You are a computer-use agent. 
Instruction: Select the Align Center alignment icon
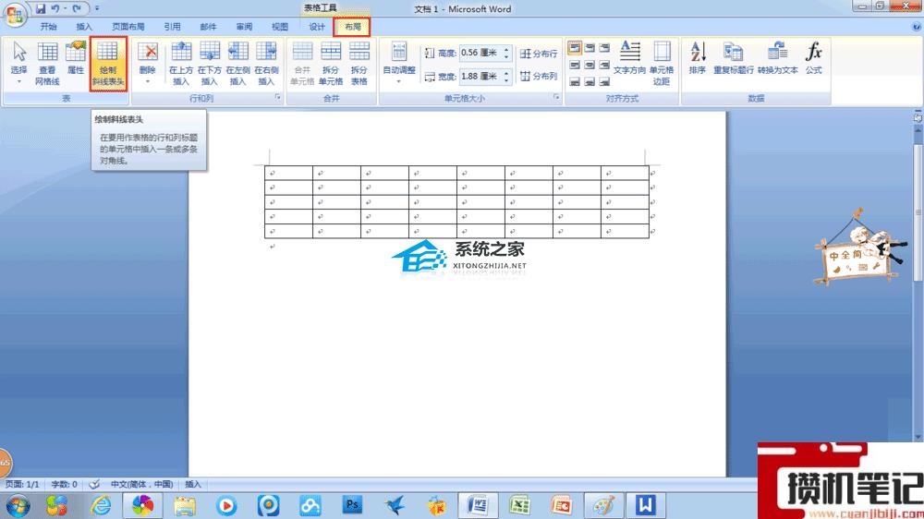590,65
